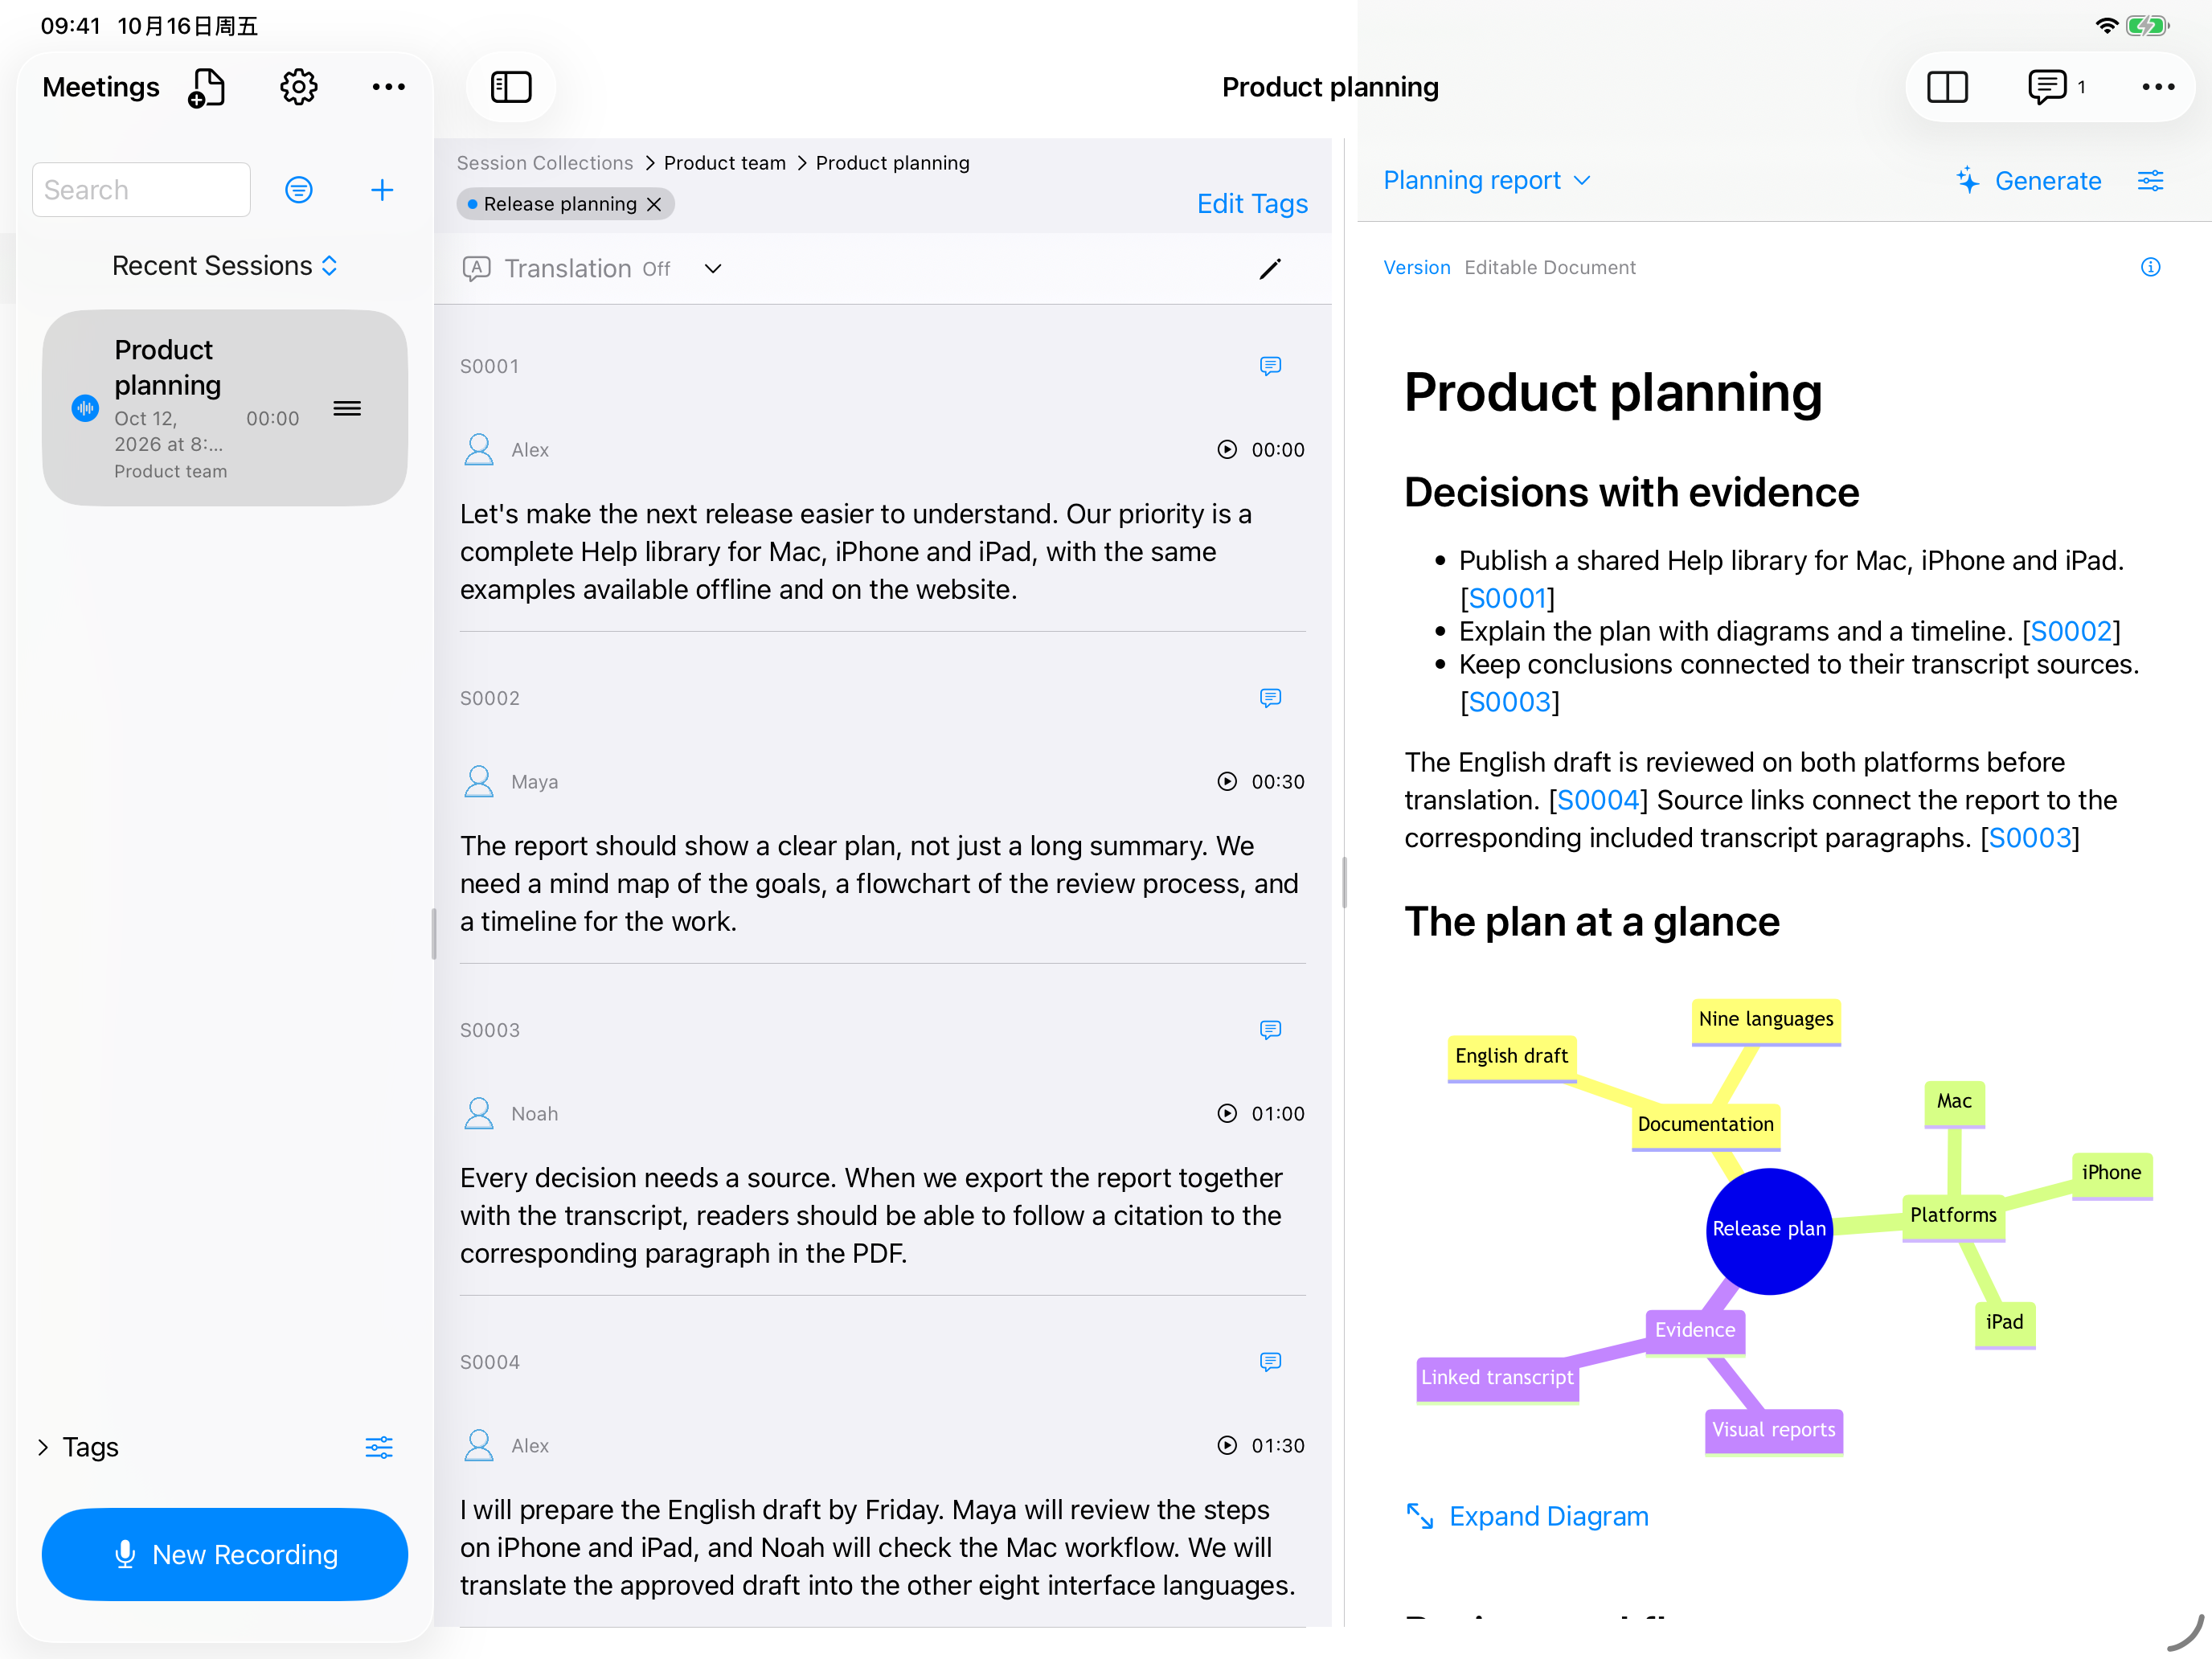Open the comments icon with 1 badge
Image resolution: width=2212 pixels, height=1659 pixels.
click(x=2056, y=88)
